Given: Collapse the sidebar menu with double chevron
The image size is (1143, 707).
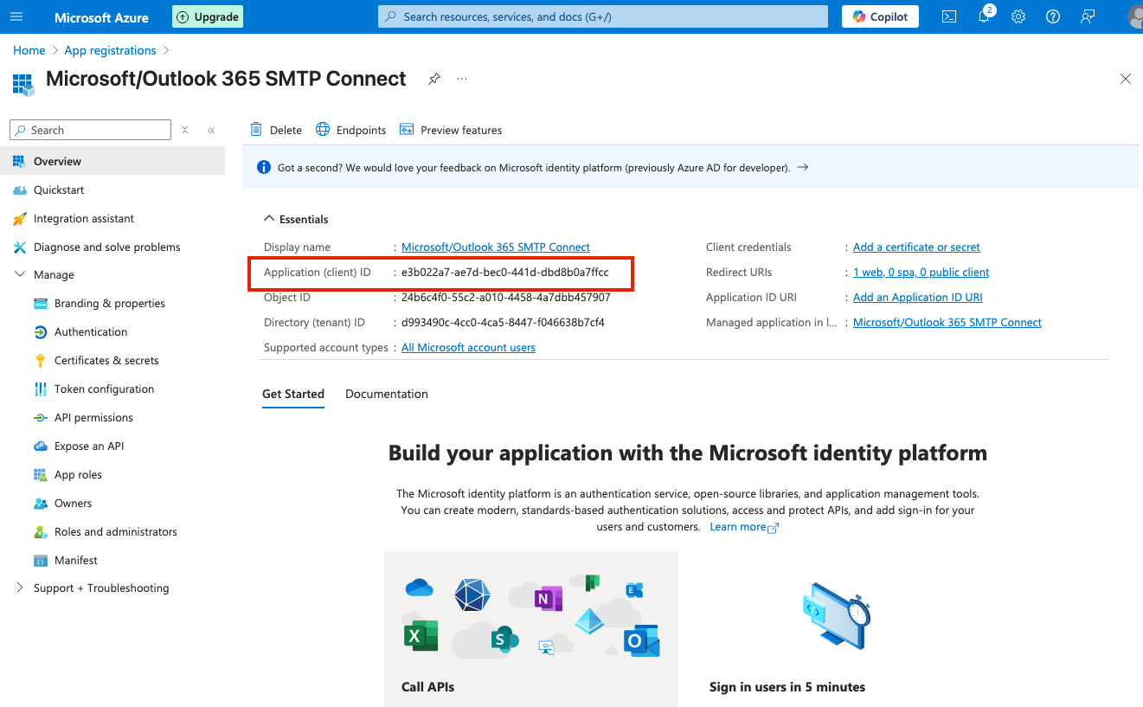Looking at the screenshot, I should [x=211, y=130].
